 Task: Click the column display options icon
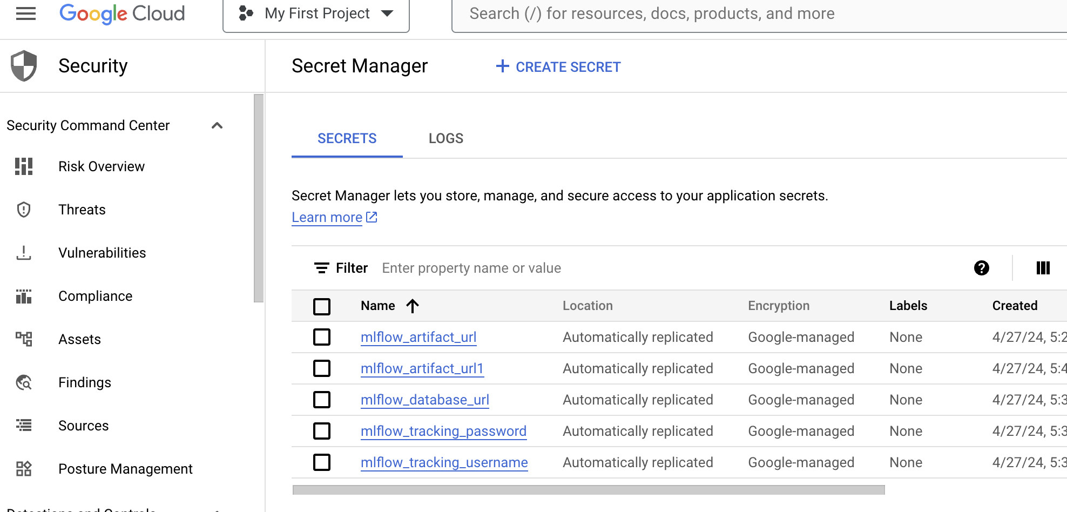click(x=1043, y=268)
